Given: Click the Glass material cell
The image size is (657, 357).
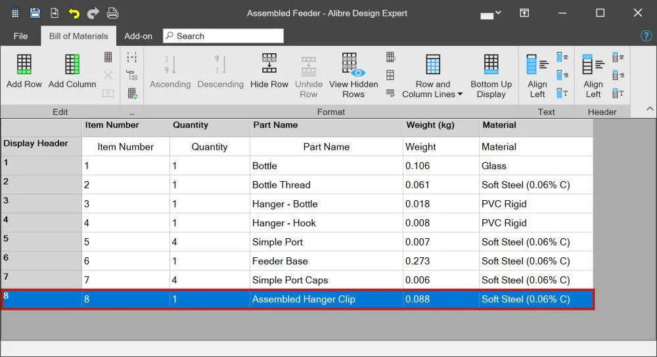Looking at the screenshot, I should coord(536,166).
